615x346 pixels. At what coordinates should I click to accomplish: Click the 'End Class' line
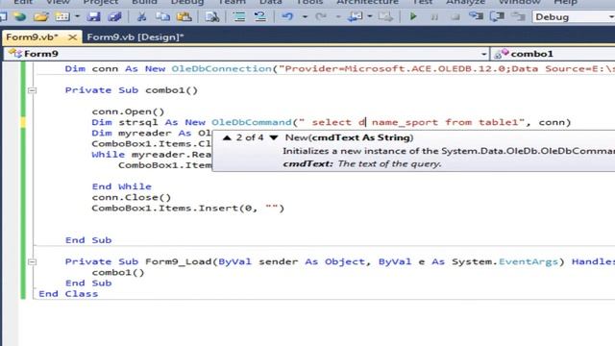(68, 294)
